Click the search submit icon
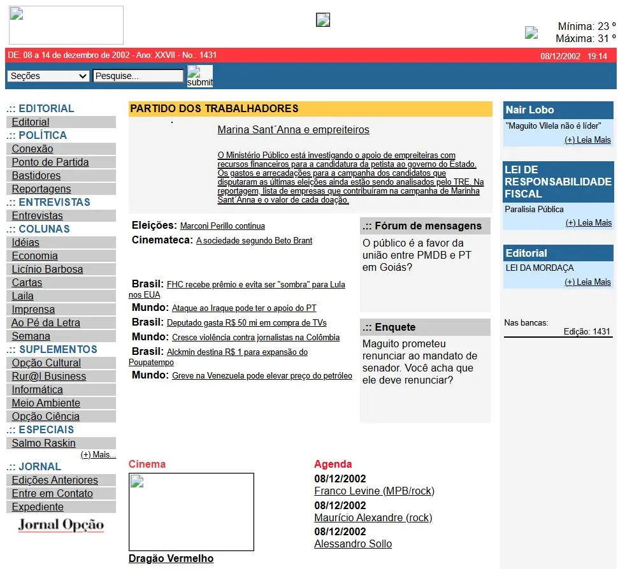The image size is (618, 569). click(x=199, y=76)
